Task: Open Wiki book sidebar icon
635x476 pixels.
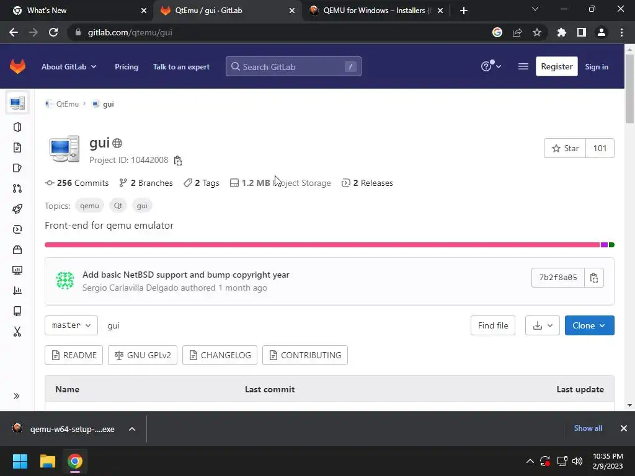Action: click(17, 311)
